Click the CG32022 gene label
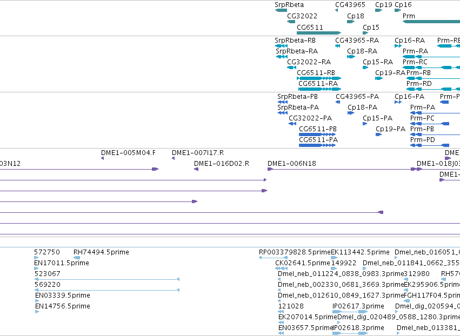 [302, 16]
